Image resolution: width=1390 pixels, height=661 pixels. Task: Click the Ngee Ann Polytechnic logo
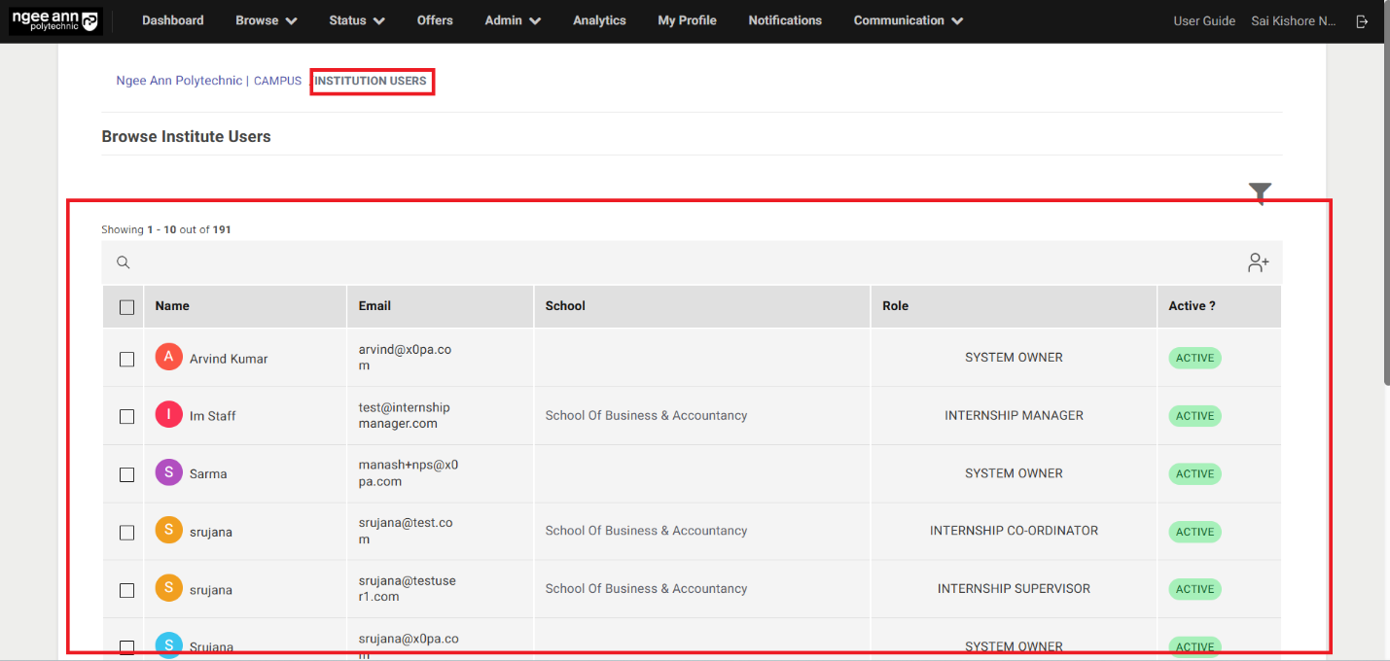54,20
